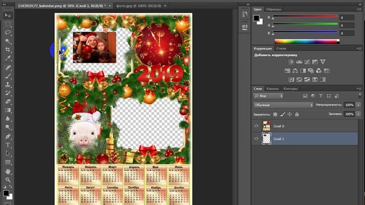365x205 pixels.
Task: Toggle filter for smart objects
Action: tap(336, 96)
